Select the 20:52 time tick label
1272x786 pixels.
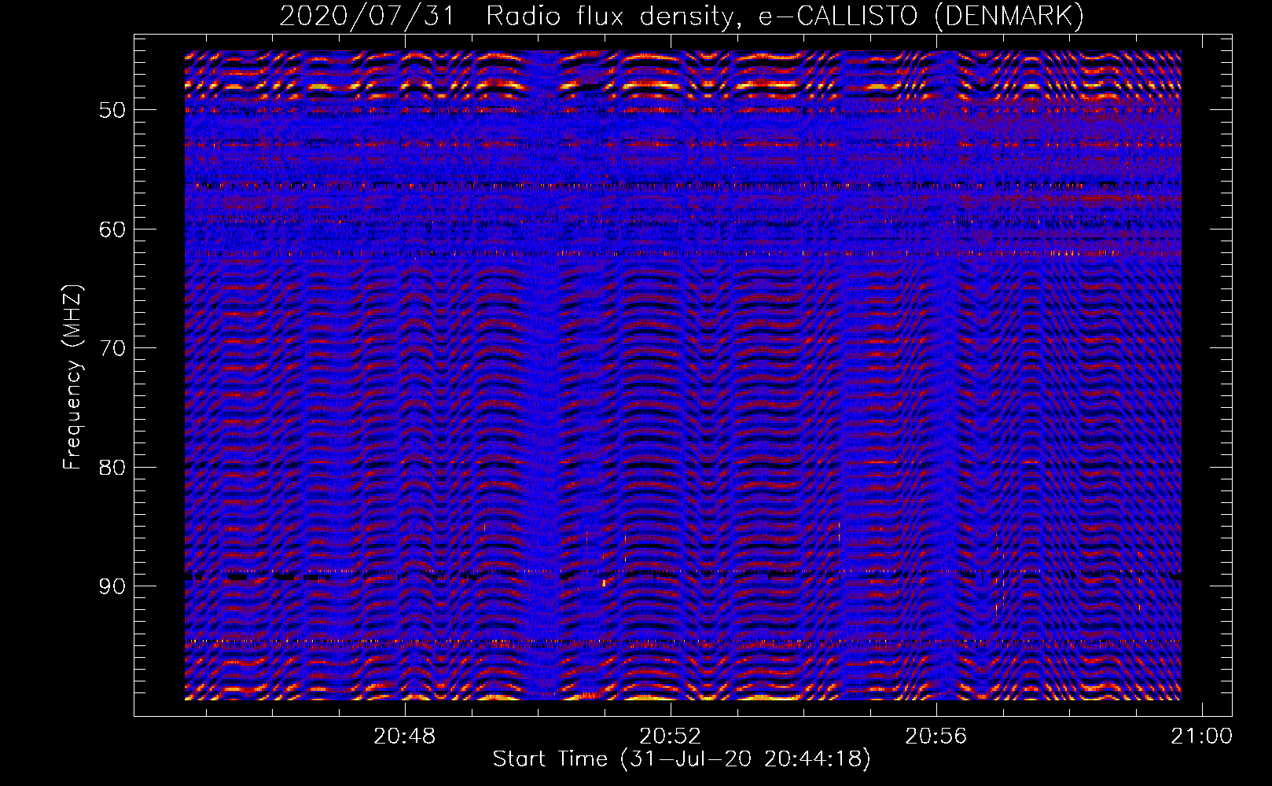click(670, 736)
